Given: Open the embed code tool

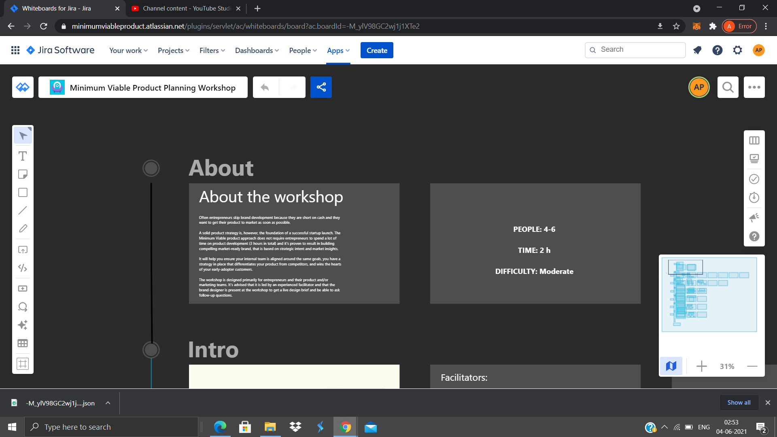Looking at the screenshot, I should click(23, 268).
